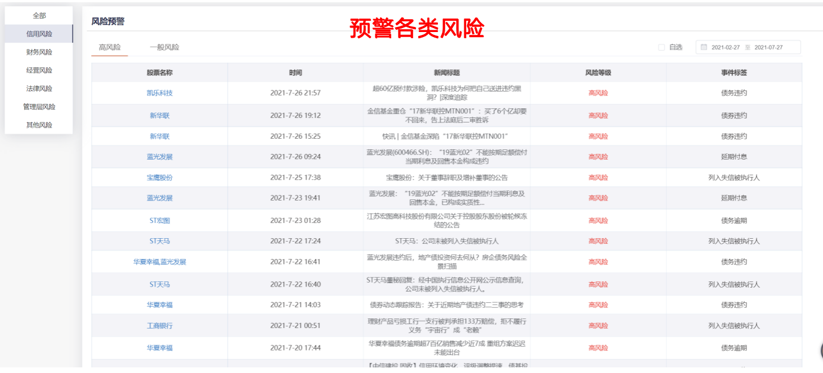Click 高风险 level in 凯乐科技 row
Viewport: 823px width, 373px height.
coord(598,93)
